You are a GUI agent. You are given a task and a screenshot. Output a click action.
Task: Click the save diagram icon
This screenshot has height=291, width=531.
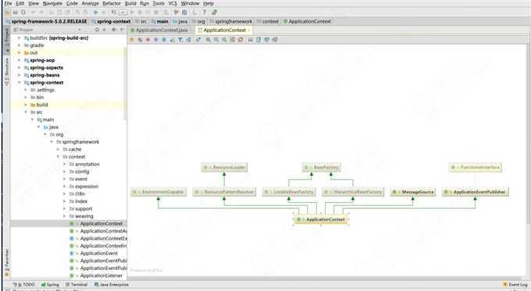point(251,40)
